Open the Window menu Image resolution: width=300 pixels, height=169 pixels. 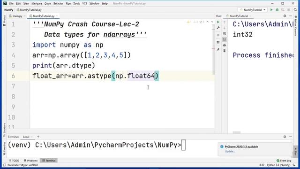[94, 3]
